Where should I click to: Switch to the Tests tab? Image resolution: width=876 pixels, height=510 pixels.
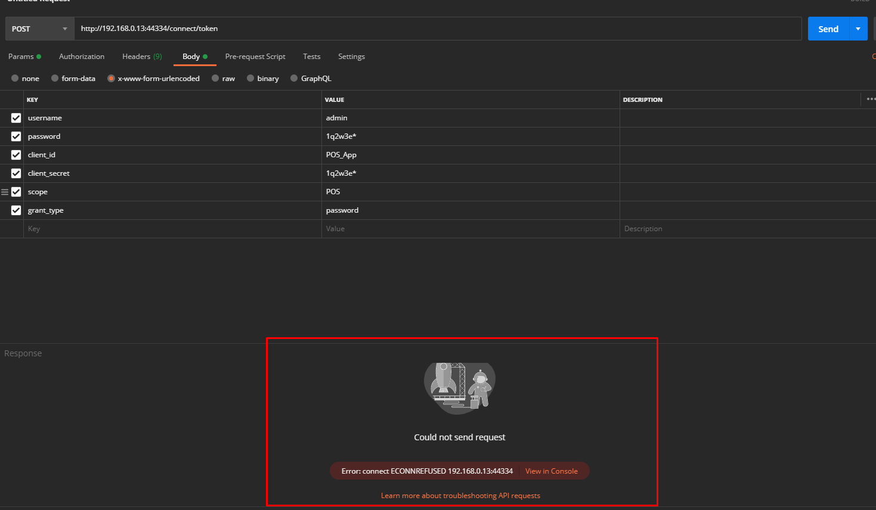click(x=311, y=57)
